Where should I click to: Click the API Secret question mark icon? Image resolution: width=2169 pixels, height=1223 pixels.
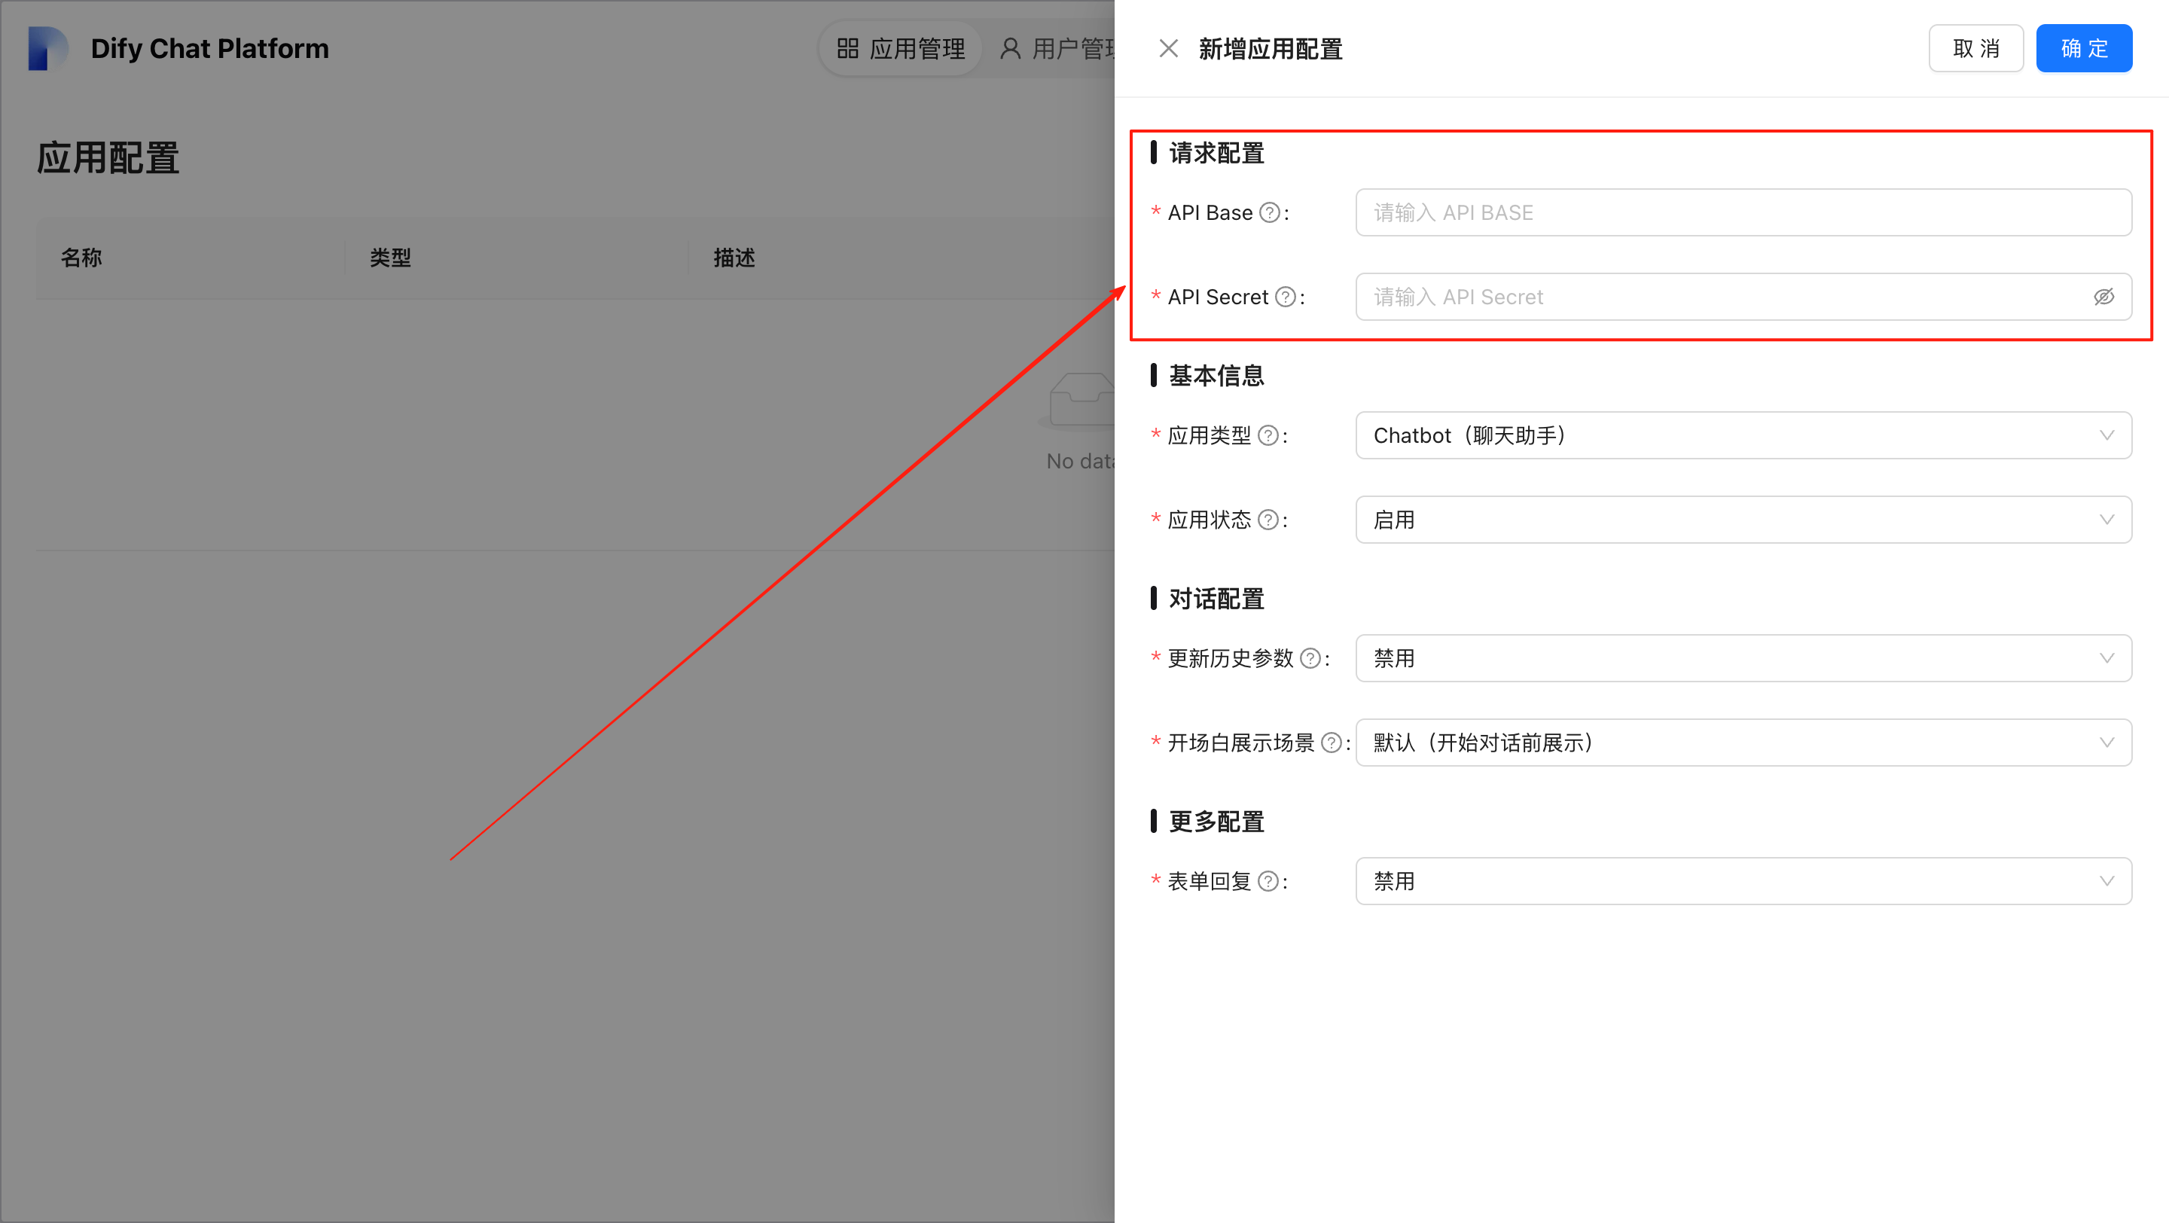1285,296
